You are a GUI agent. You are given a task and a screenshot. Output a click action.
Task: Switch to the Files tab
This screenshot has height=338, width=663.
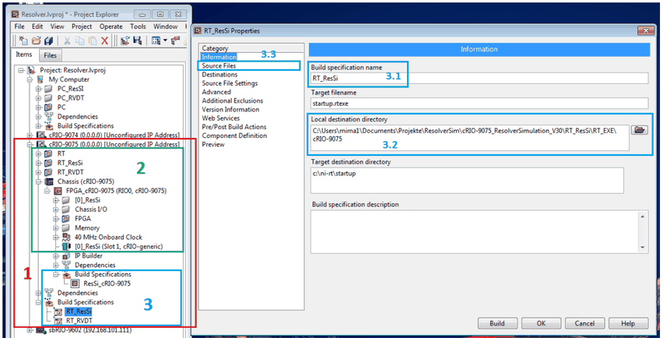coord(51,55)
